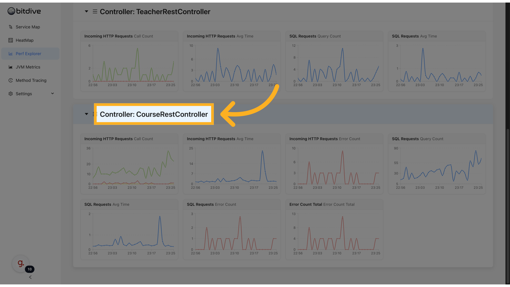Open the Service Map page
This screenshot has width=510, height=287.
click(30, 27)
